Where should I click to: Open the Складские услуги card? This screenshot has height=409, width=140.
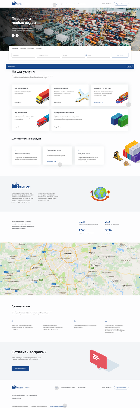pos(89,155)
